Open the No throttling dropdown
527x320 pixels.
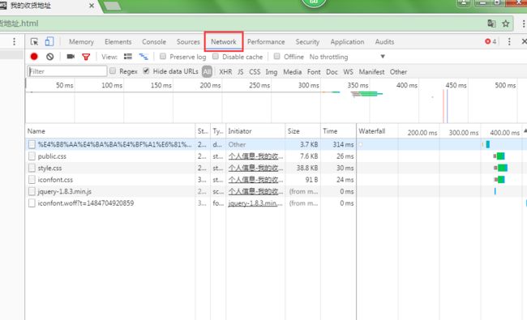347,57
